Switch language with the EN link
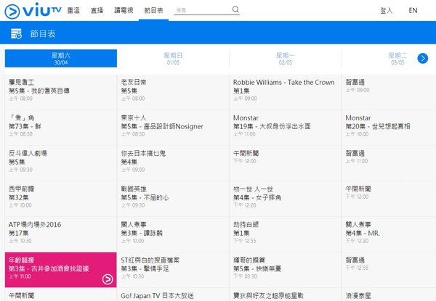The width and height of the screenshot is (436, 301). pyautogui.click(x=413, y=11)
